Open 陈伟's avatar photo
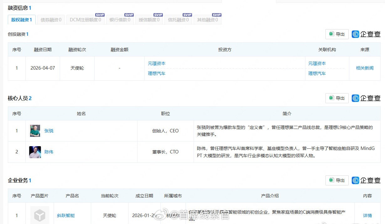 point(35,152)
